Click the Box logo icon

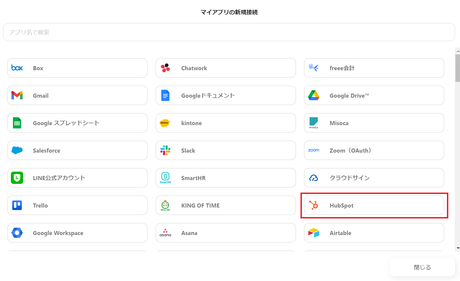point(17,68)
